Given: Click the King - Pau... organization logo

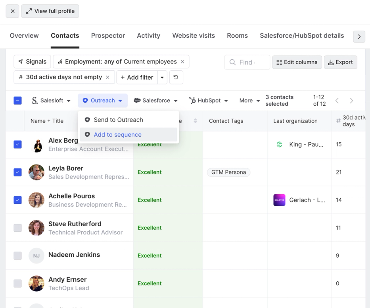Looking at the screenshot, I should tap(280, 144).
